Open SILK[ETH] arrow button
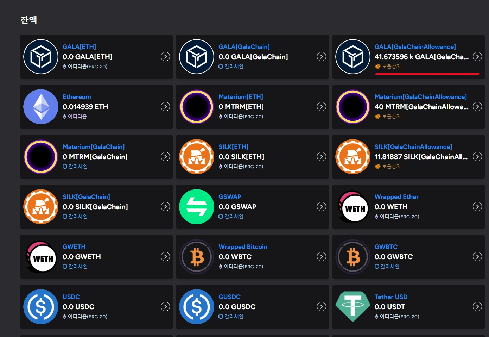Image resolution: width=489 pixels, height=337 pixels. (322, 157)
